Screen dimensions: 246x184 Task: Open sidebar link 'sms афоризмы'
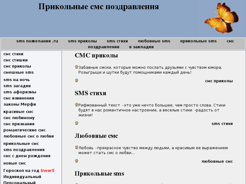coord(20,92)
